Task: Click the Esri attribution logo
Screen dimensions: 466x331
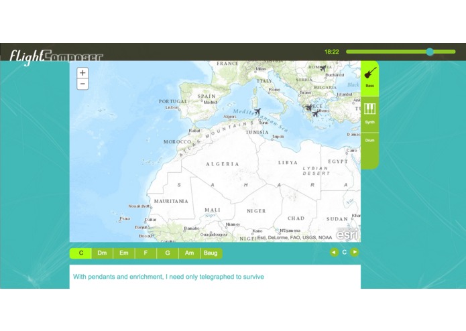Action: [348, 234]
